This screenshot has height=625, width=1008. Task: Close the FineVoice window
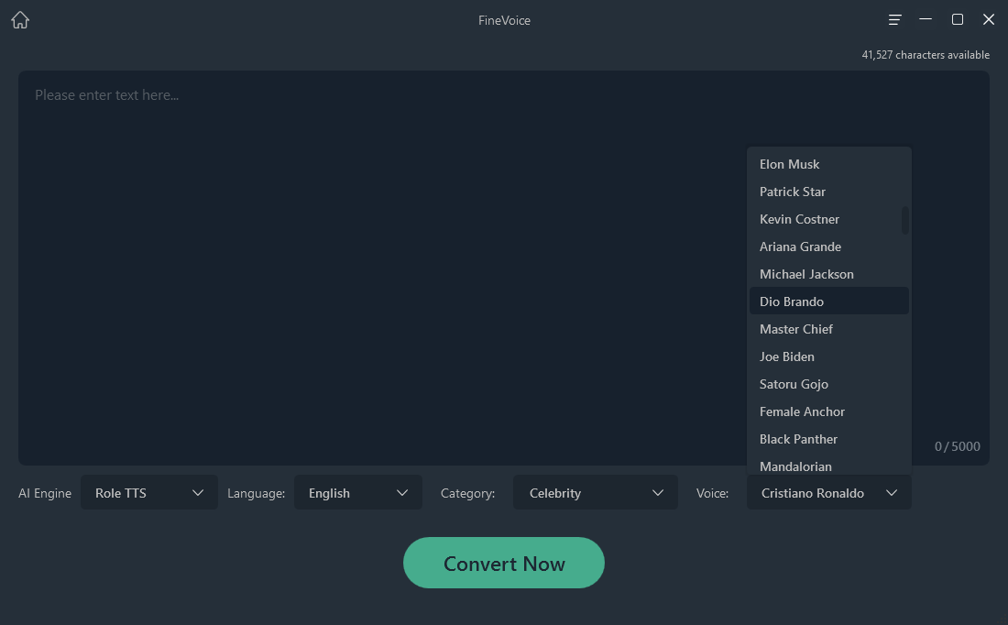pos(989,19)
